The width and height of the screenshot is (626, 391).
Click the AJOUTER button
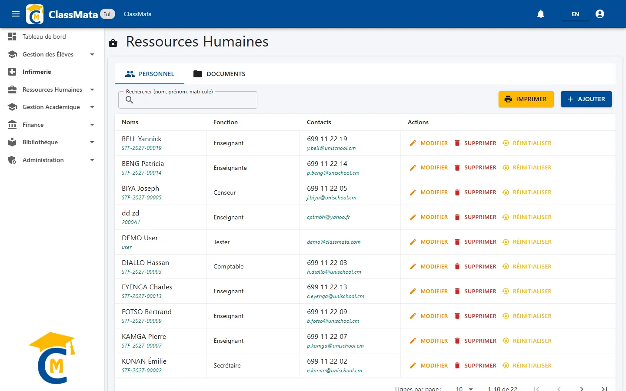pyautogui.click(x=586, y=99)
